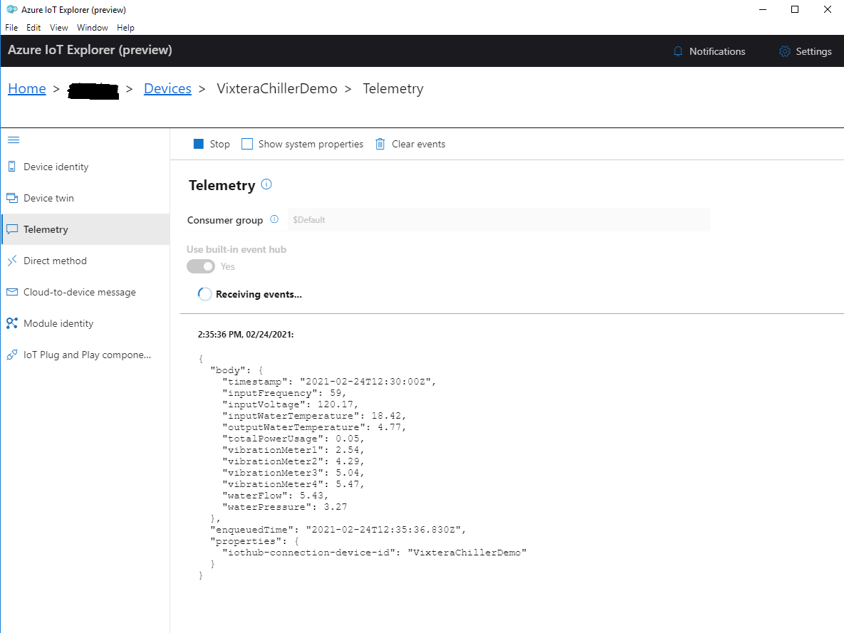Screen dimensions: 844x633
Task: Click the Telemetry page heading
Action: [222, 185]
